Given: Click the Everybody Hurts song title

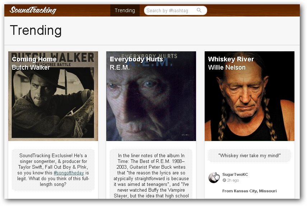Looking at the screenshot, I should click(136, 59).
